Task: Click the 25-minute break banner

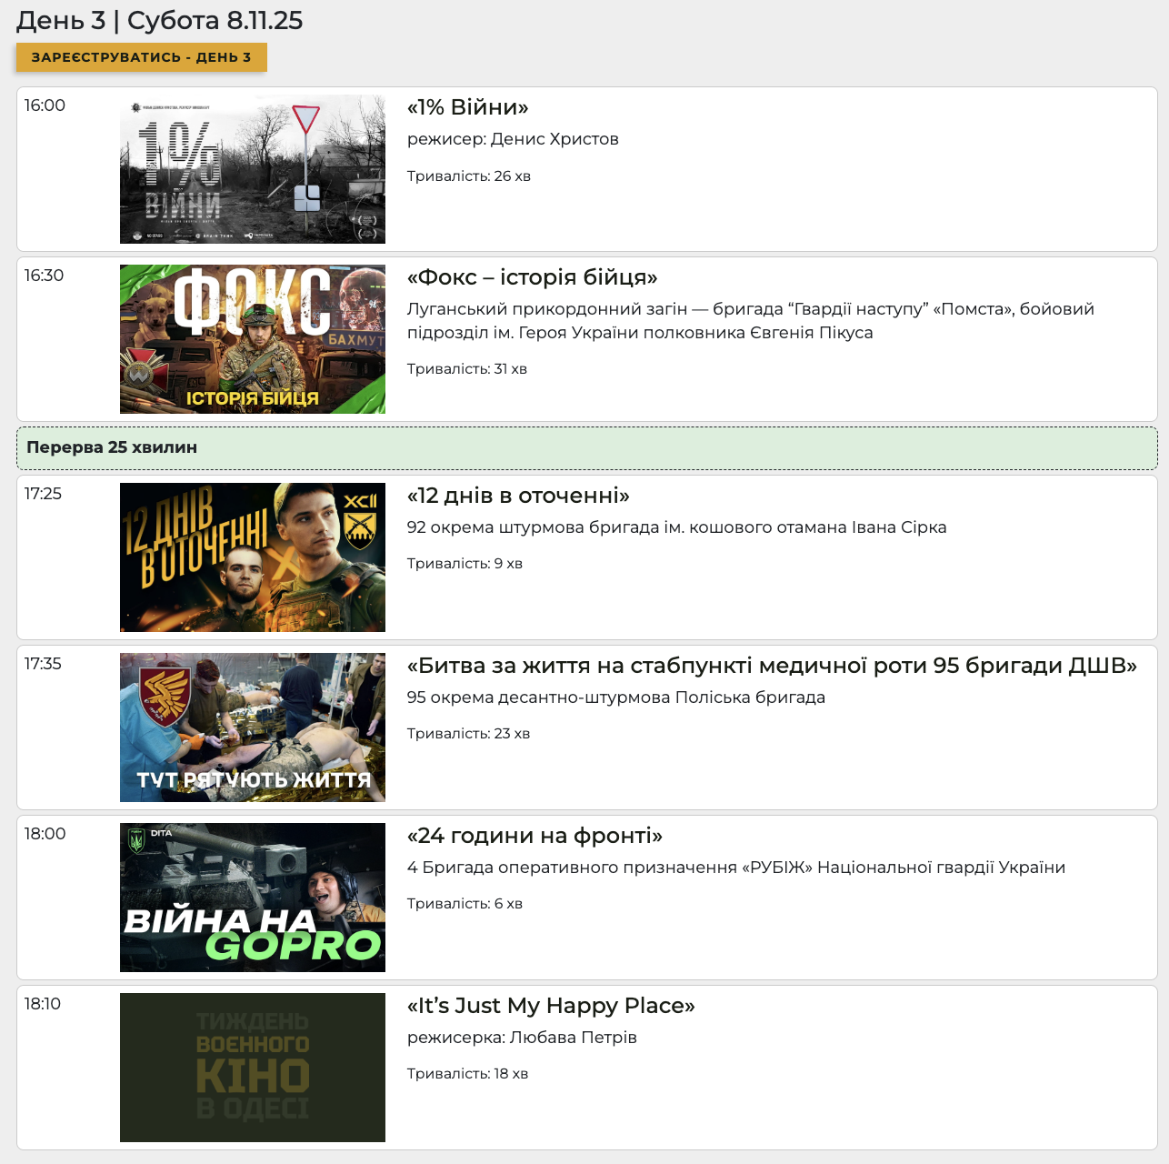Action: 586,447
